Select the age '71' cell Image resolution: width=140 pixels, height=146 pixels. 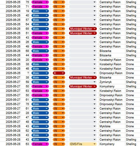tap(25, 7)
